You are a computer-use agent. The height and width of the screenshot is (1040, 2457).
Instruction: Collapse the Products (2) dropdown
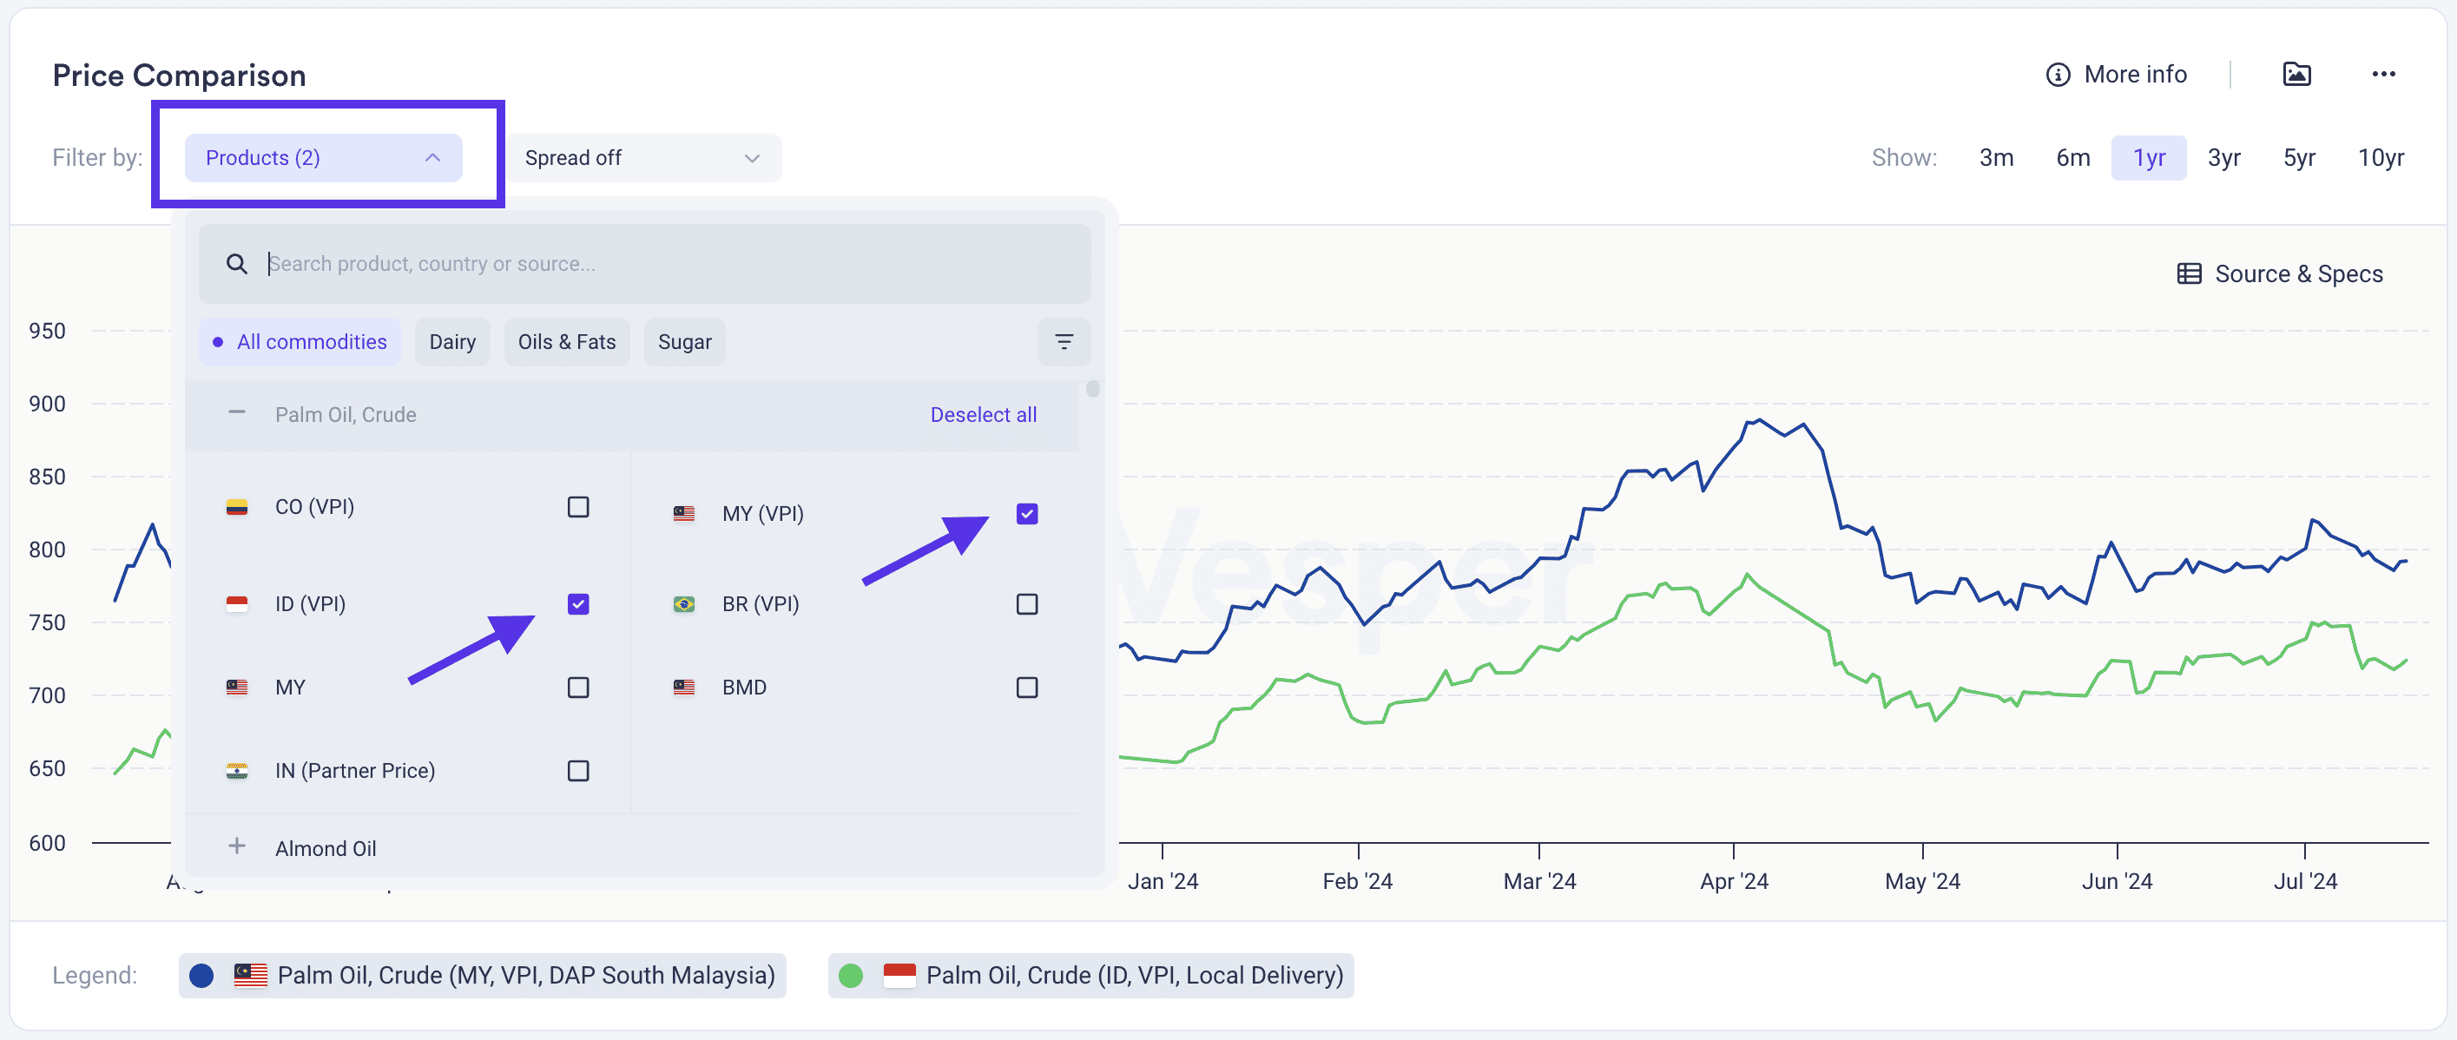323,157
